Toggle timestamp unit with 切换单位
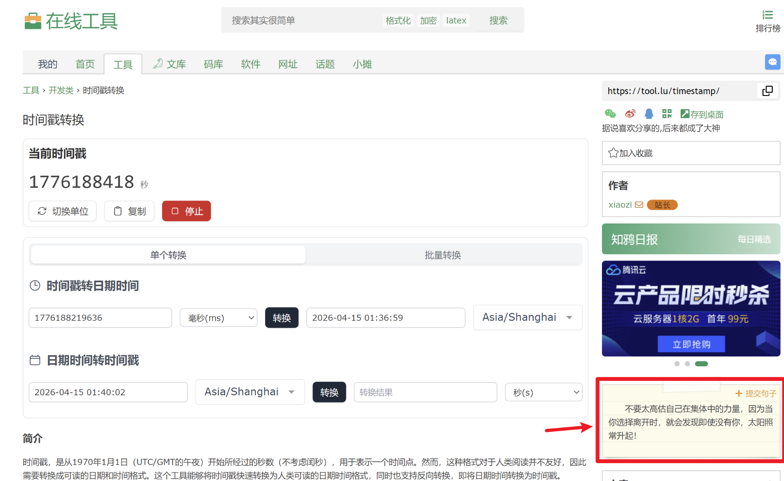This screenshot has width=784, height=481. pos(63,211)
